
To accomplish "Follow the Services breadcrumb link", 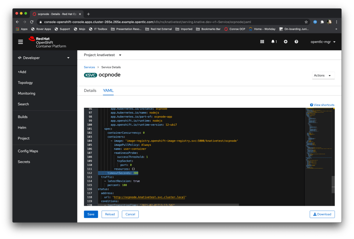I will click(89, 67).
